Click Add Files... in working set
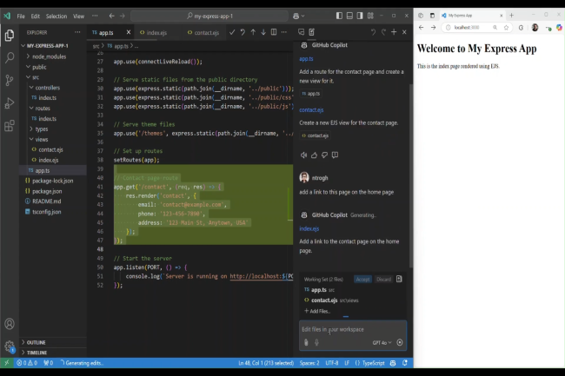565x376 pixels. click(317, 311)
